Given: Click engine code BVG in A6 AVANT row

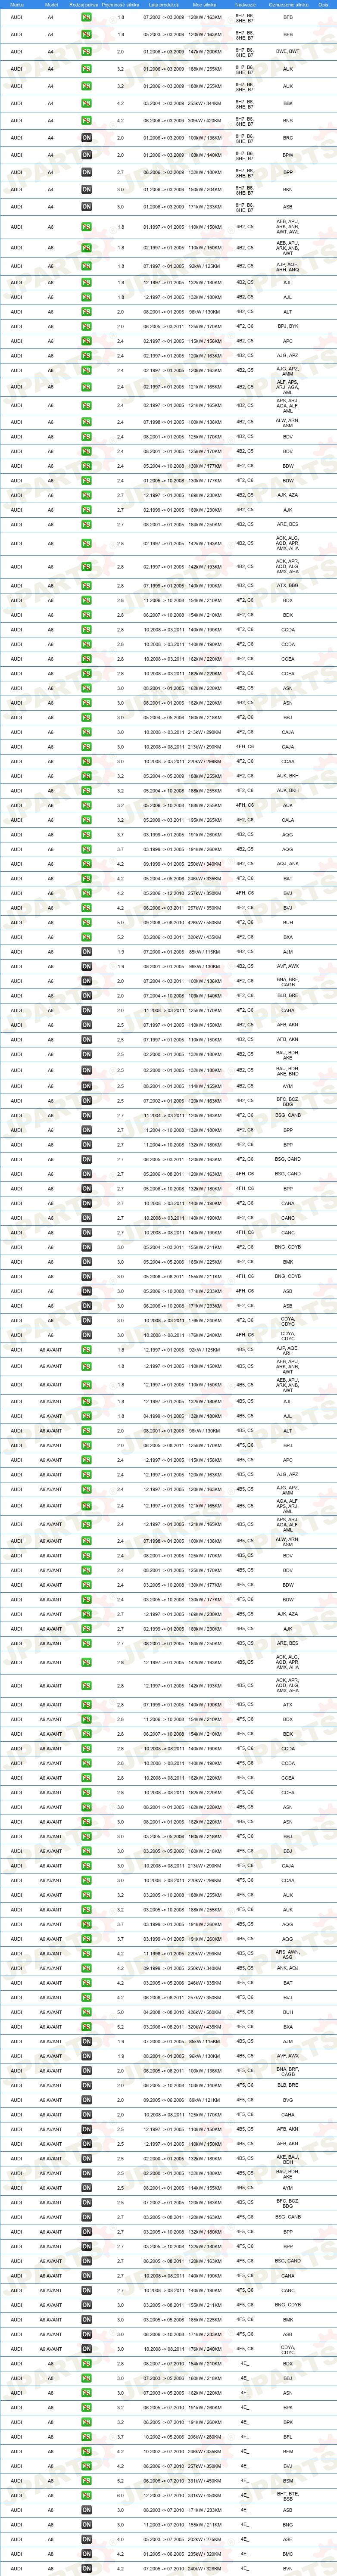Looking at the screenshot, I should 288,2100.
